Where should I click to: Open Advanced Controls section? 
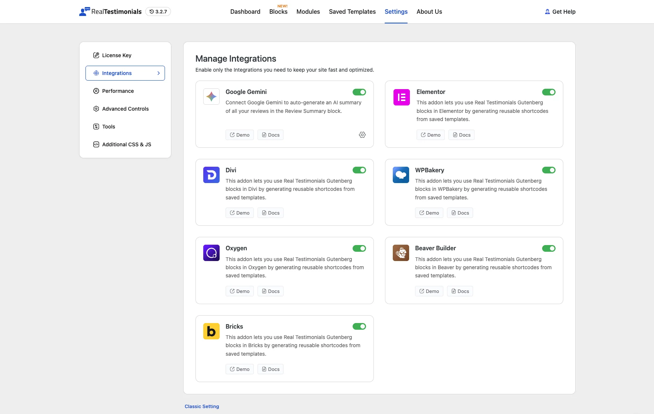tap(125, 109)
